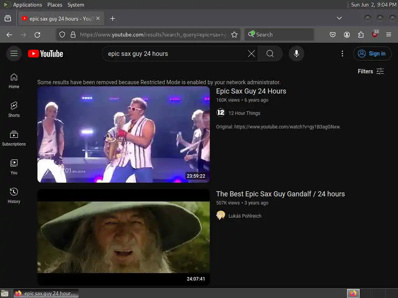Click the 23:59:22 duration badge

pyautogui.click(x=196, y=176)
